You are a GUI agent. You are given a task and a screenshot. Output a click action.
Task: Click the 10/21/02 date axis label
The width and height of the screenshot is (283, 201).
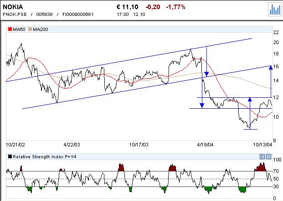tap(15, 145)
